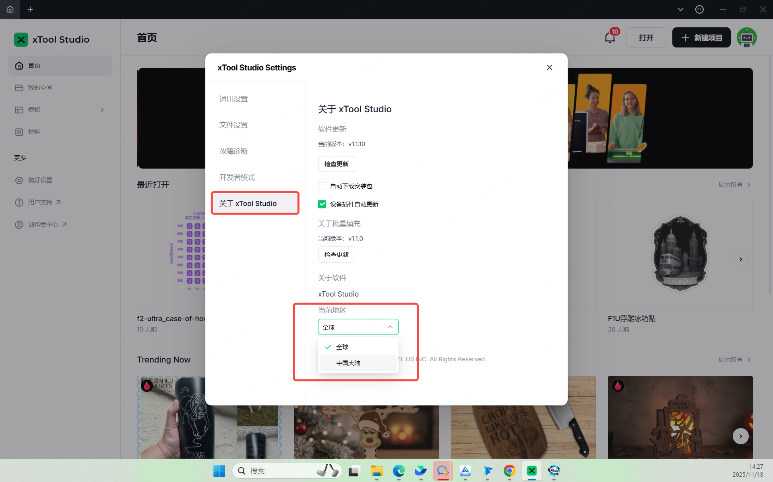Uncheck 设备插件自动更新 checkbox

click(x=322, y=204)
